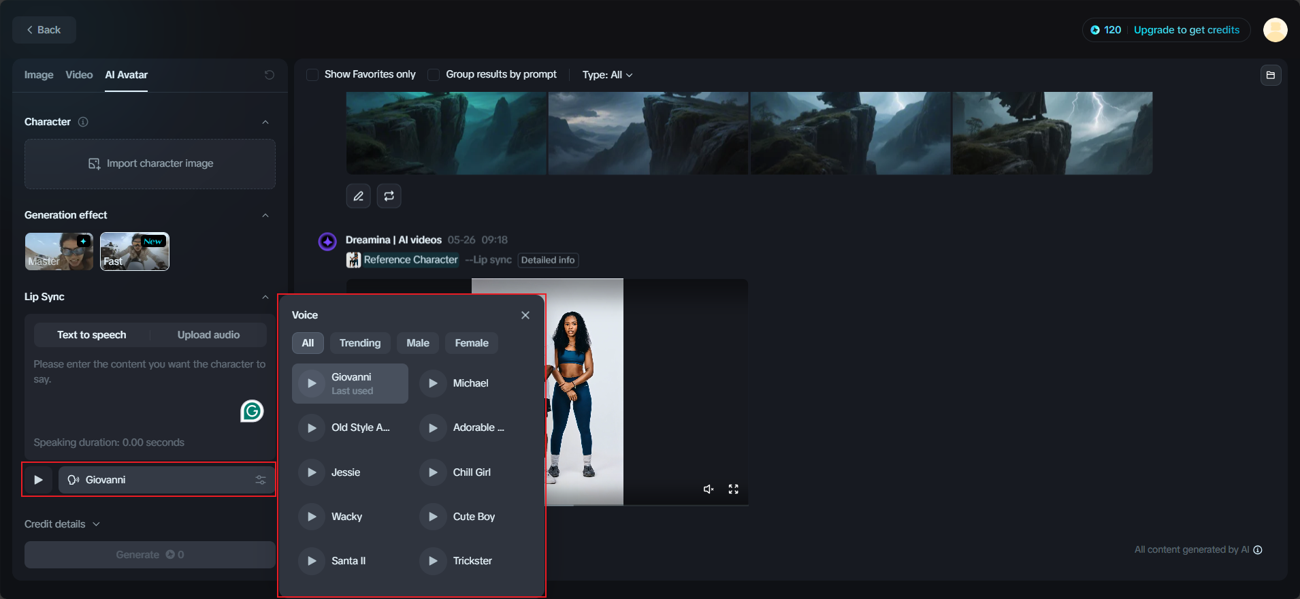Image resolution: width=1300 pixels, height=599 pixels.
Task: Click Import character image
Action: (x=150, y=164)
